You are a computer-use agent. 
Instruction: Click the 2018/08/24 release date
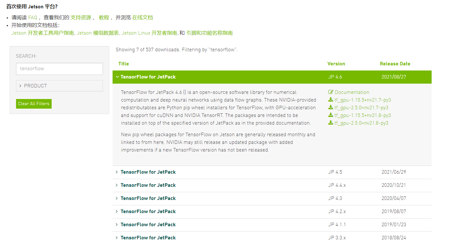[394, 238]
